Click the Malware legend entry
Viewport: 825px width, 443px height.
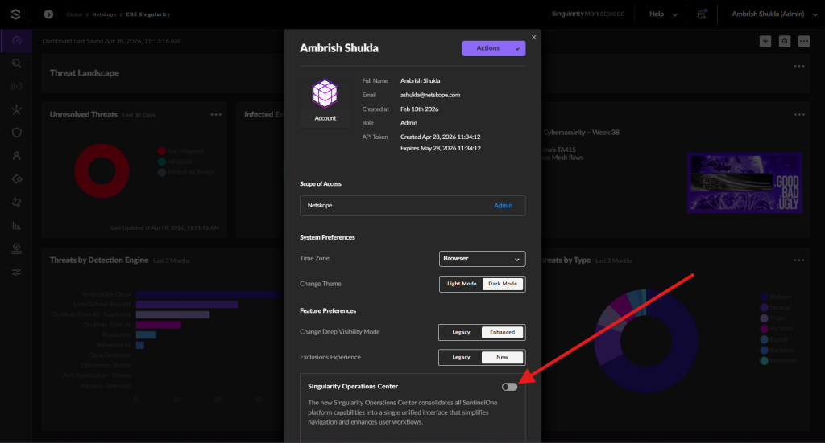click(x=776, y=297)
